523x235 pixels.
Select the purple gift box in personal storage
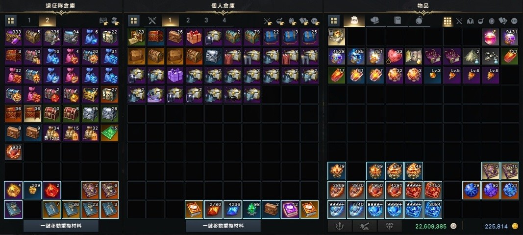pos(175,75)
